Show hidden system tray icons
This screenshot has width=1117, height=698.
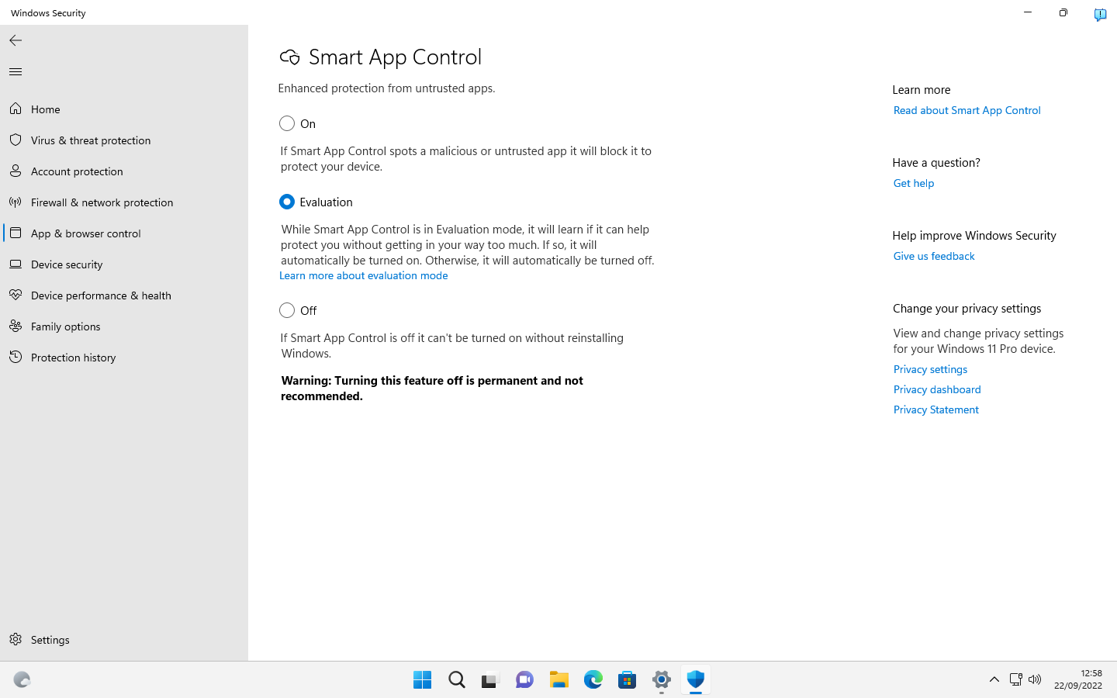point(994,679)
